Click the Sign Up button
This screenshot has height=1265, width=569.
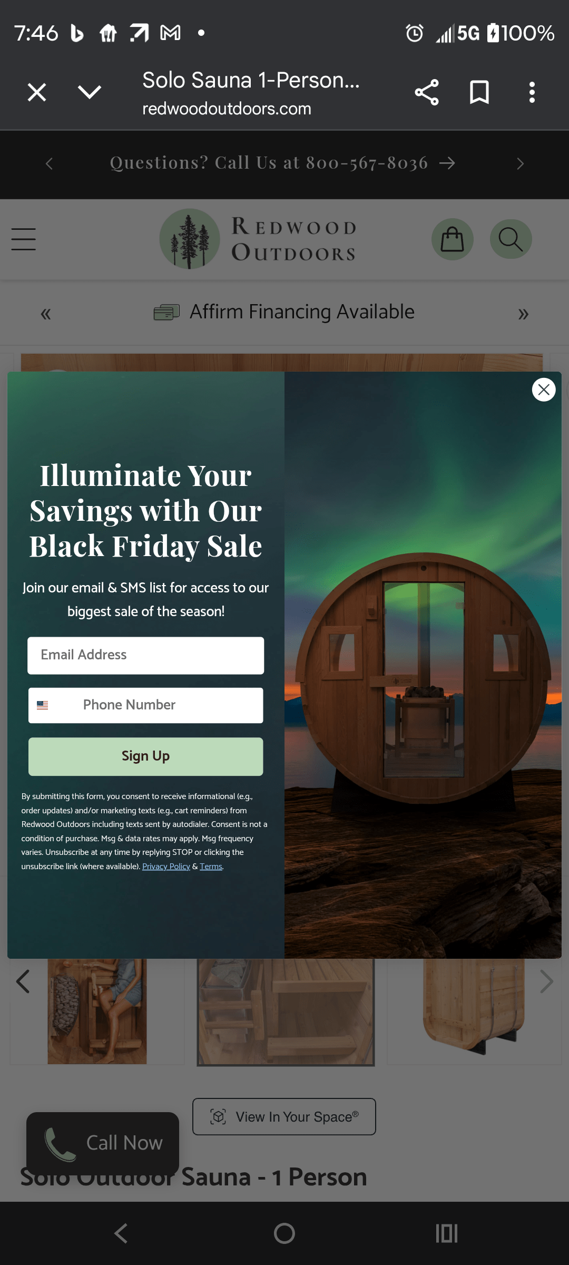click(x=146, y=756)
